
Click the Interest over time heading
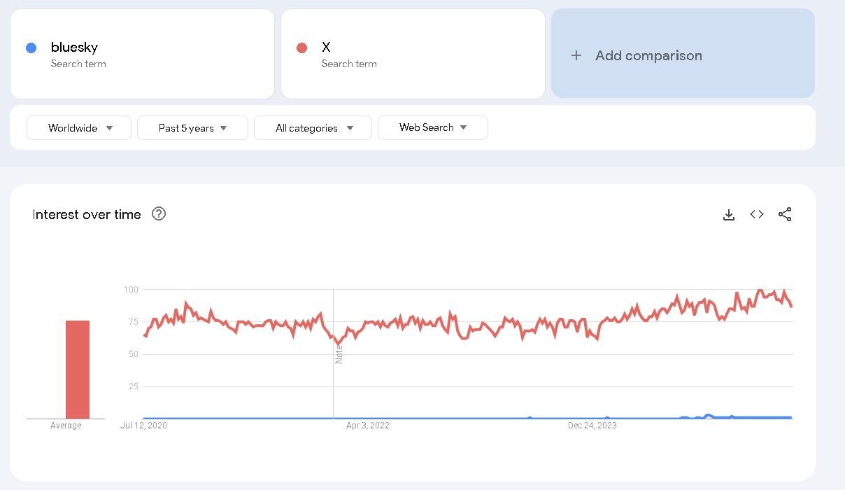click(87, 215)
